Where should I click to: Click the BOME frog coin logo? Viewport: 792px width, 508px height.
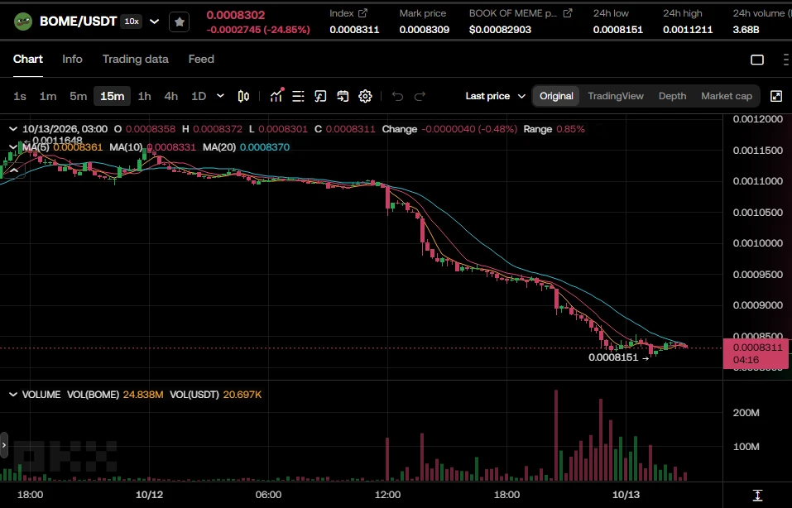point(22,22)
